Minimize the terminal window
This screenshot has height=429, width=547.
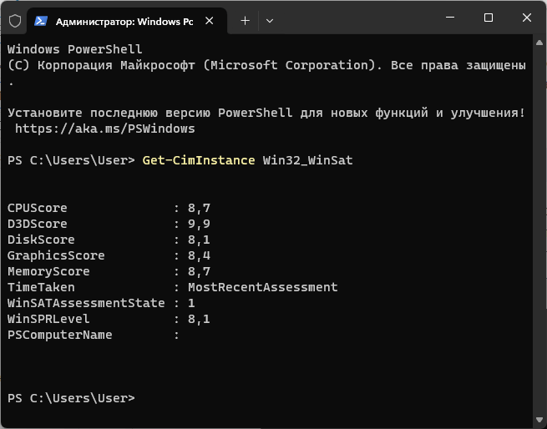coord(451,18)
